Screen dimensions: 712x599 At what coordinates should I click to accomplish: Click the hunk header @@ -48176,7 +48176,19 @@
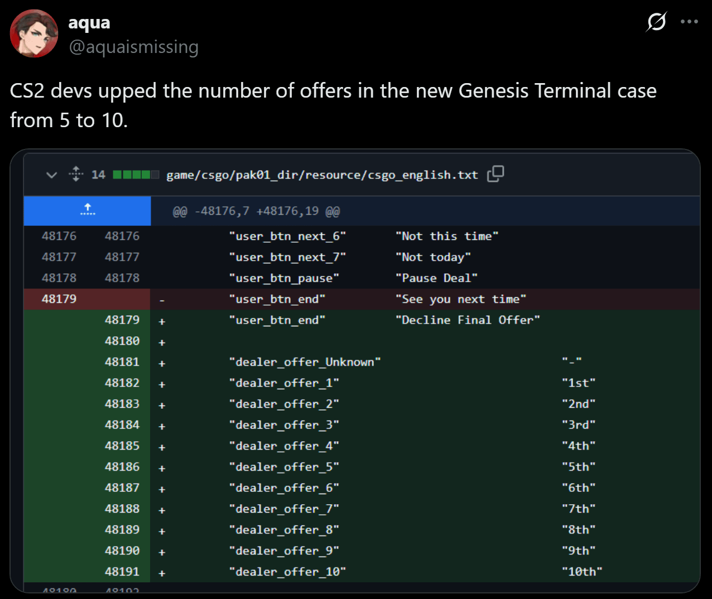point(256,211)
